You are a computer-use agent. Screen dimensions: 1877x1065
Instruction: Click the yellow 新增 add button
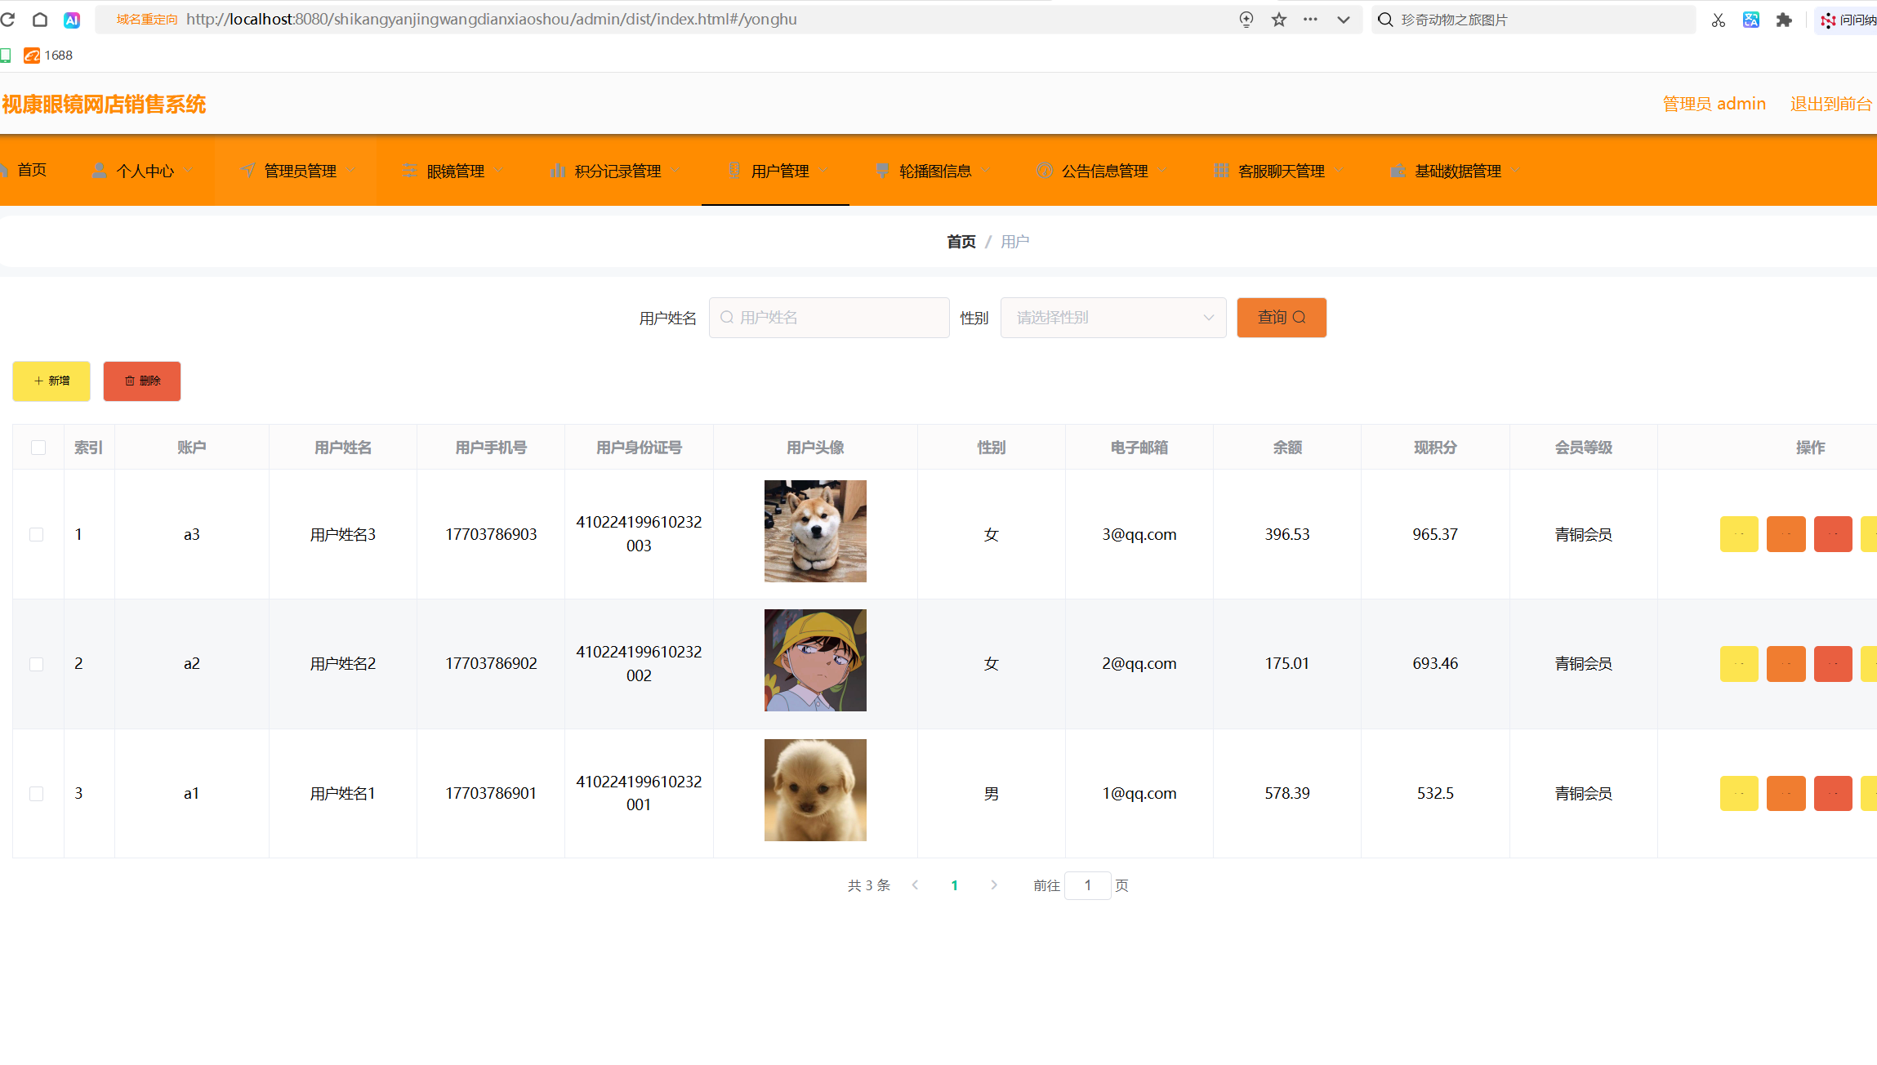click(x=51, y=381)
